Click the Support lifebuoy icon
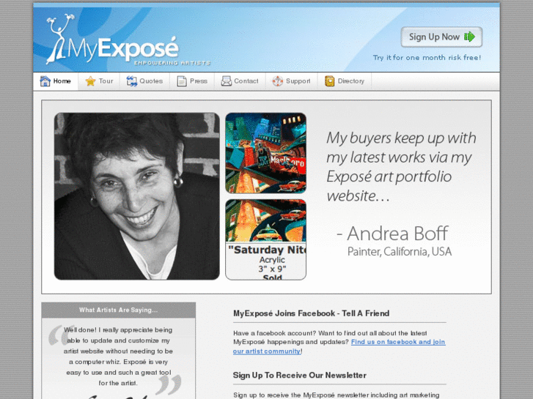 coord(278,81)
